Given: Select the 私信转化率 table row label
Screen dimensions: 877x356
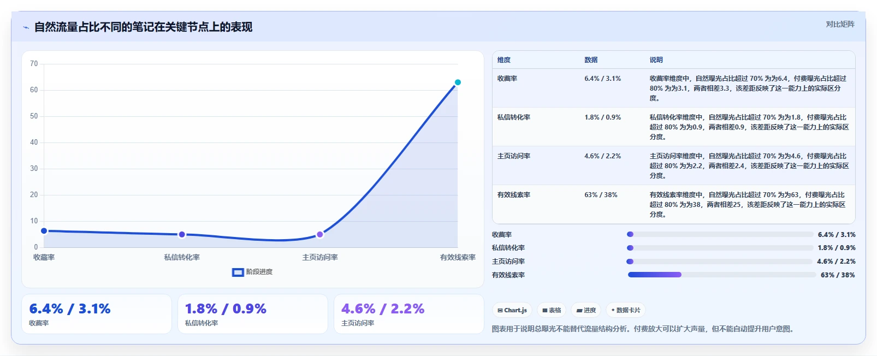Looking at the screenshot, I should coord(514,117).
